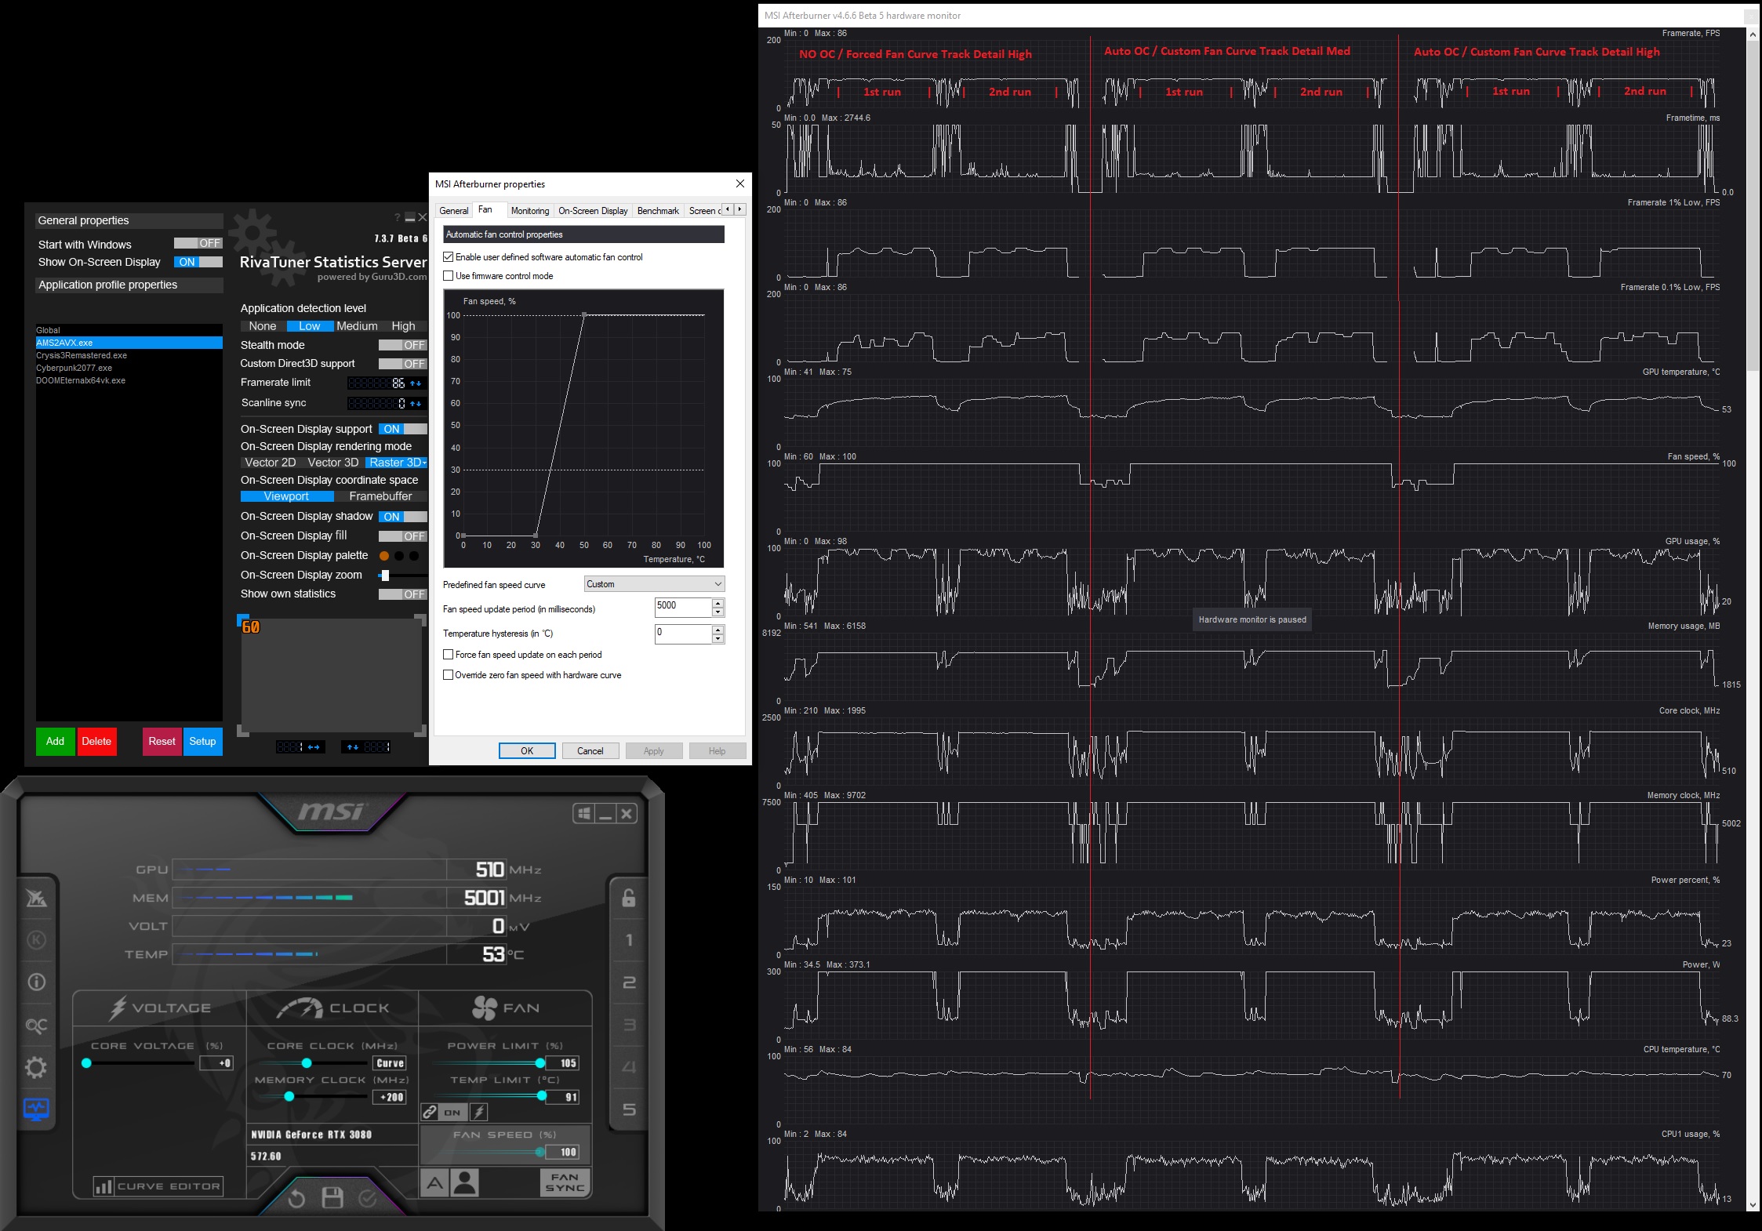Toggle Show On-Screen Display switch
Viewport: 1762px width, 1231px height.
coord(198,262)
